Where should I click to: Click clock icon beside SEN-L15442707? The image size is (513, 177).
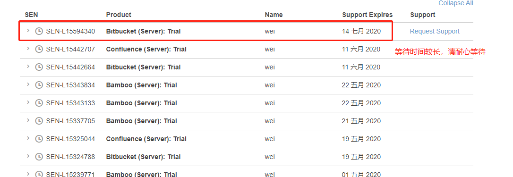pyautogui.click(x=39, y=50)
